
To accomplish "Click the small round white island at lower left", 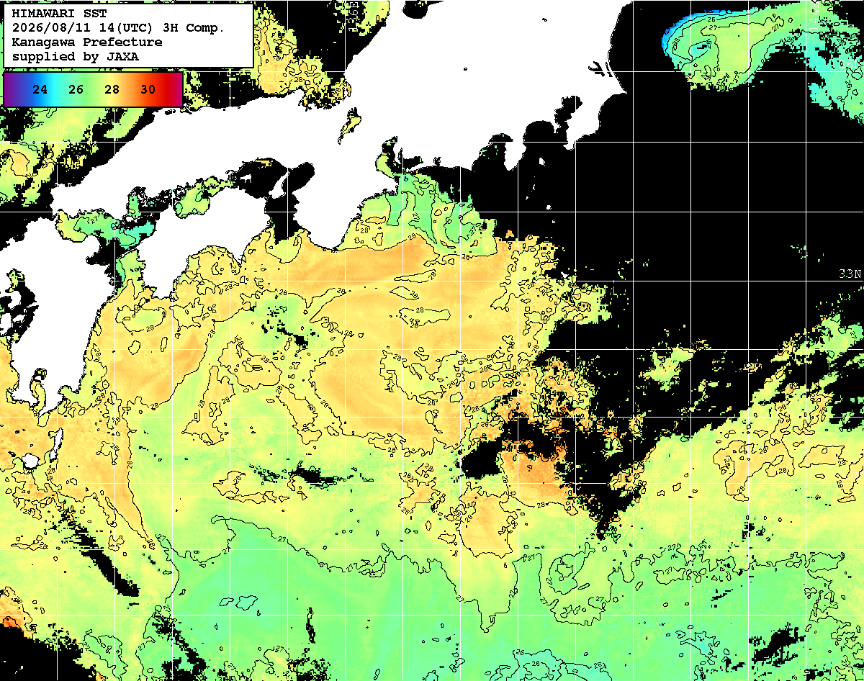I will tap(30, 460).
